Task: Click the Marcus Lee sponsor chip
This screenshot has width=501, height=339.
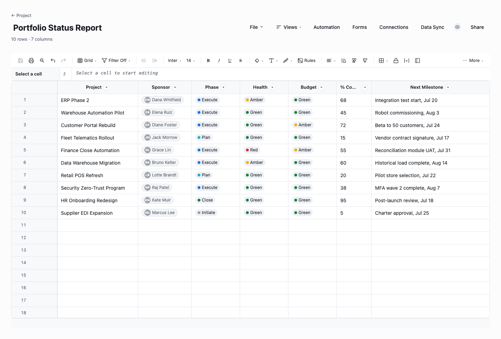Action: pyautogui.click(x=159, y=213)
